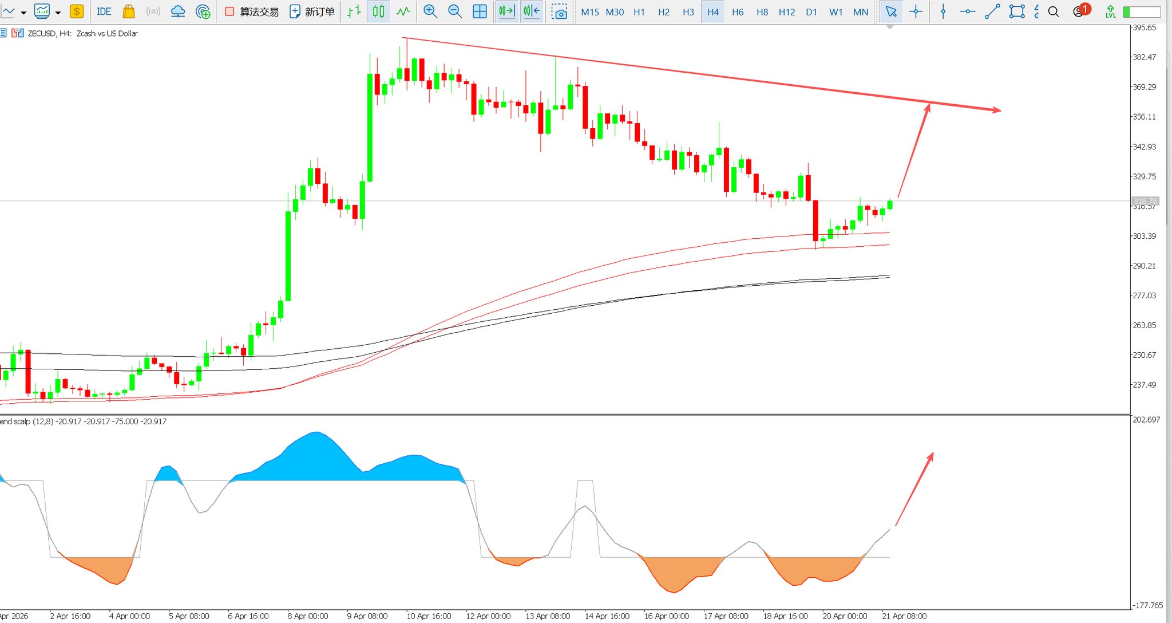Zoom in on the chart
The height and width of the screenshot is (623, 1172).
(x=430, y=11)
